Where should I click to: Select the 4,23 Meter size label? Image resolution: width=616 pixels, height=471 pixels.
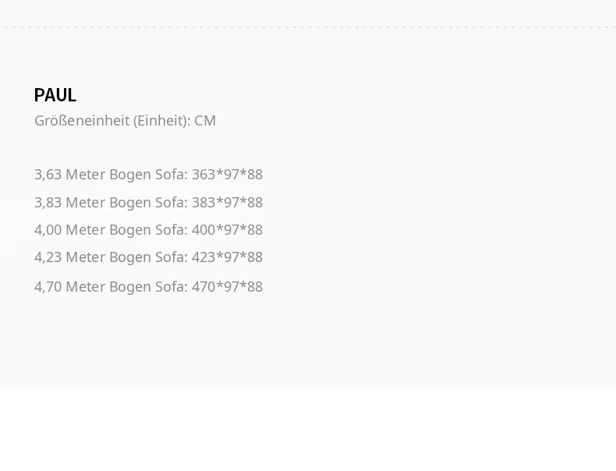pos(70,257)
